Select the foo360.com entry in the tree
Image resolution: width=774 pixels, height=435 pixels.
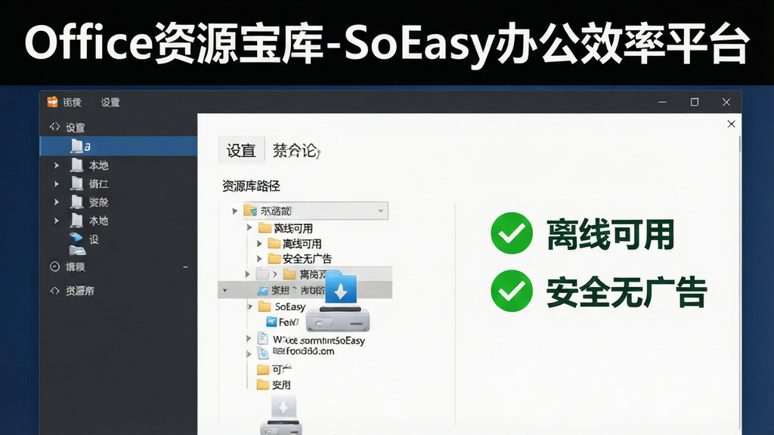click(x=304, y=351)
